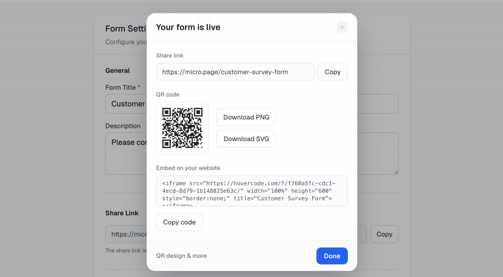Click the Description textarea resize handle

(396, 172)
